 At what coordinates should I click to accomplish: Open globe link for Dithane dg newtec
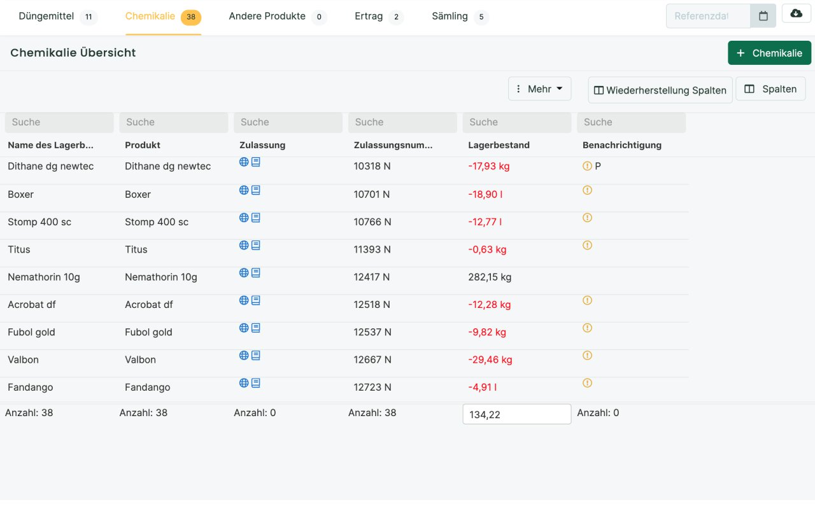click(x=244, y=162)
